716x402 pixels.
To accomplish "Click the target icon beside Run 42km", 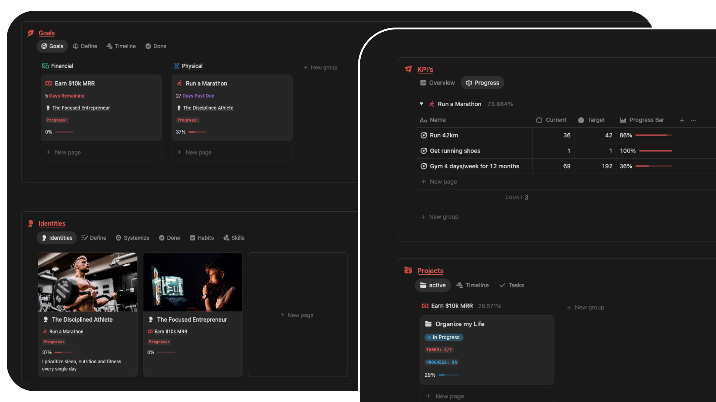I will click(424, 135).
